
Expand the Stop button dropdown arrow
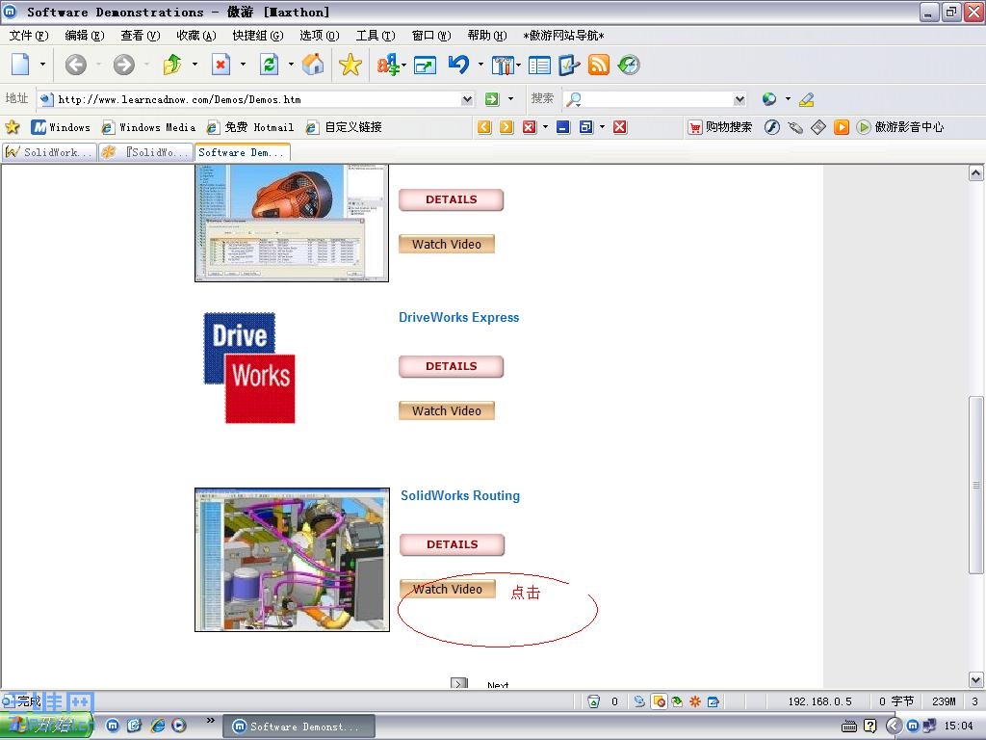(243, 65)
